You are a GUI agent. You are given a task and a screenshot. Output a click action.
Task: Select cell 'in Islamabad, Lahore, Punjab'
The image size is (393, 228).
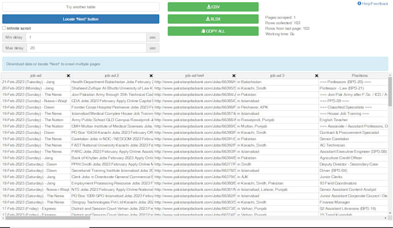pyautogui.click(x=277, y=190)
